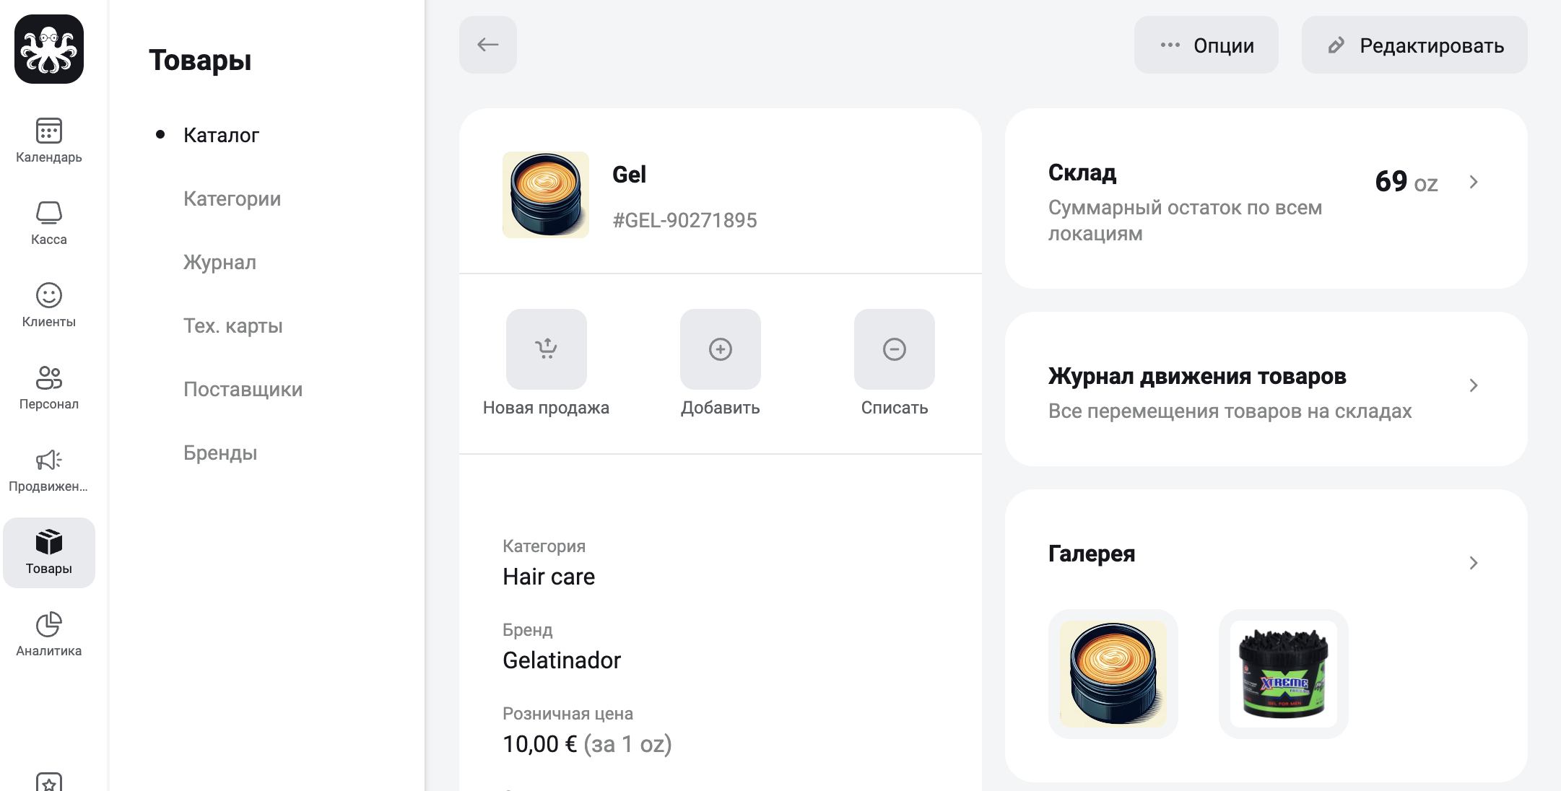Image resolution: width=1561 pixels, height=791 pixels.
Task: Write off stock with minus circle button
Action: tap(895, 349)
